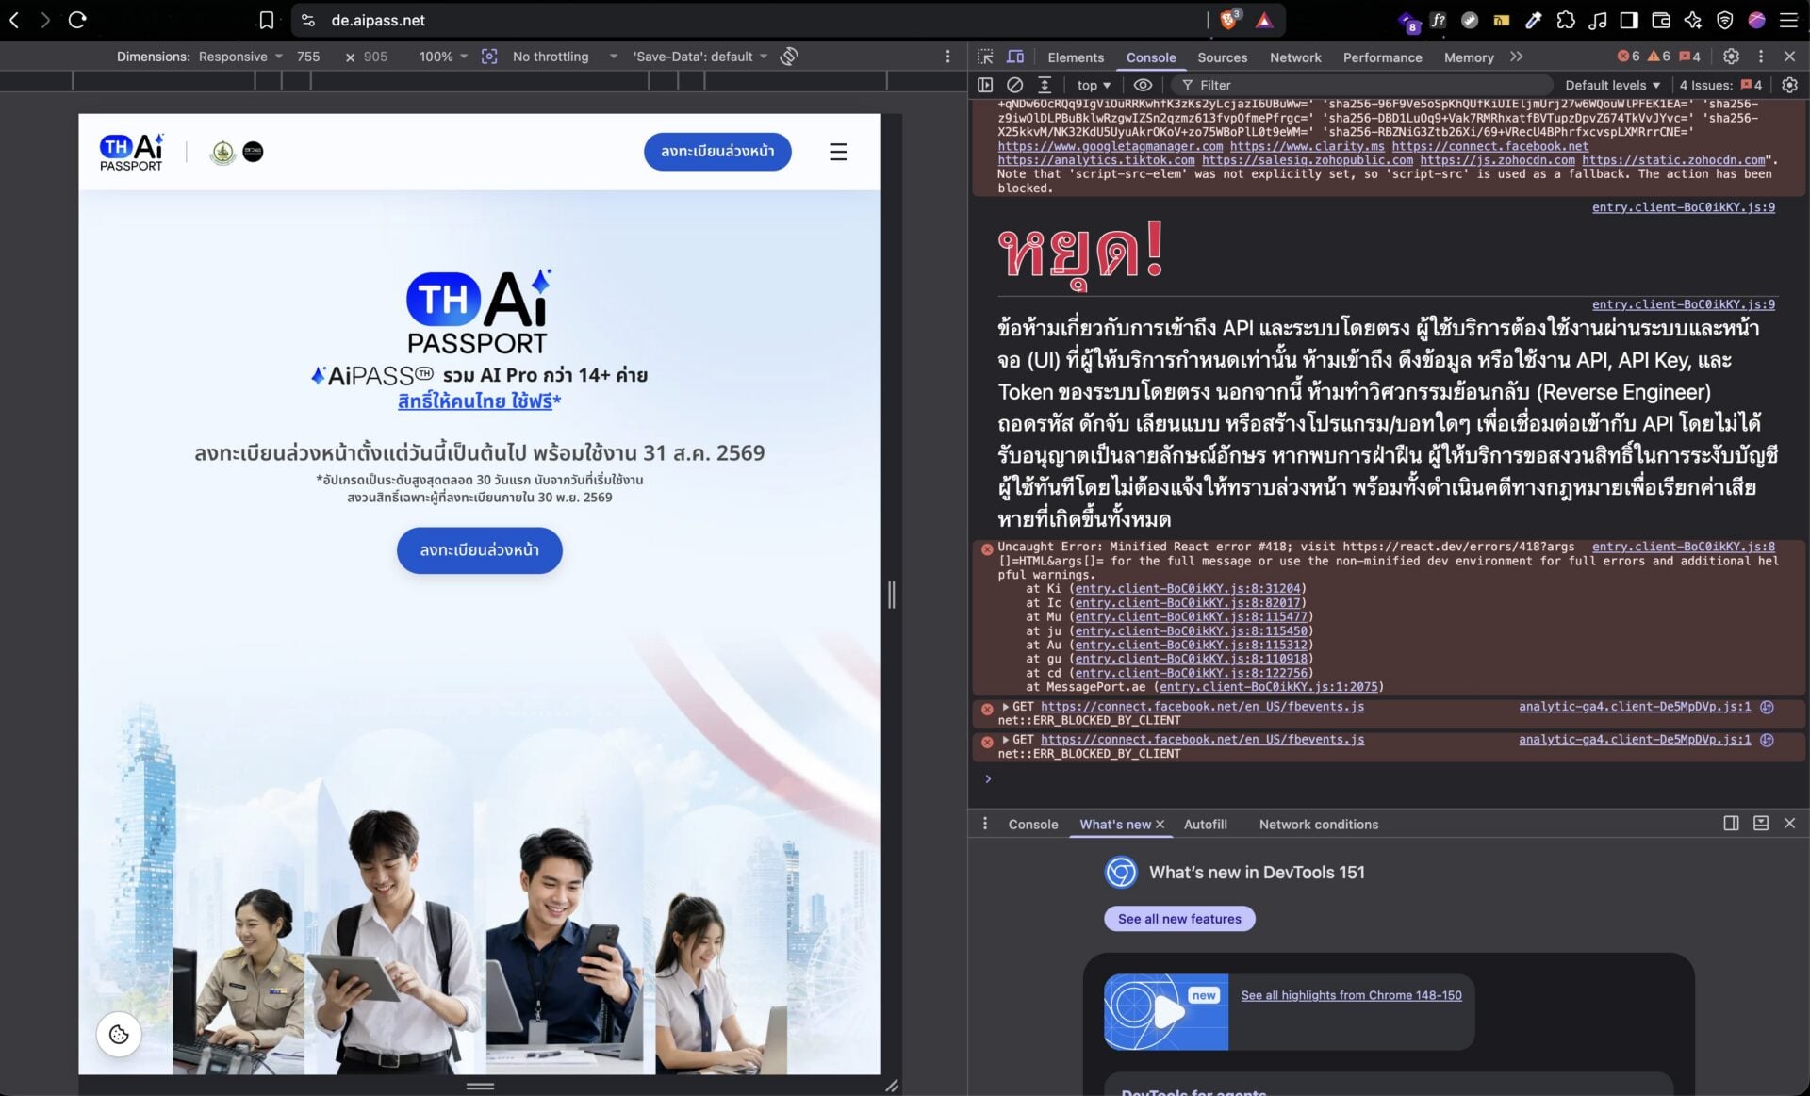Screen dimensions: 1810x1096
Task: Open the cookie settings button on the page
Action: (119, 1034)
